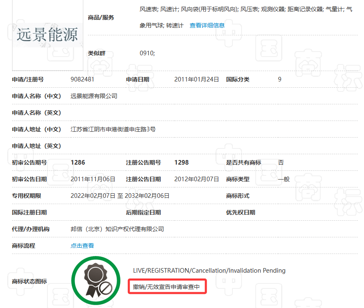Select similar group value 0910;

tap(147, 53)
